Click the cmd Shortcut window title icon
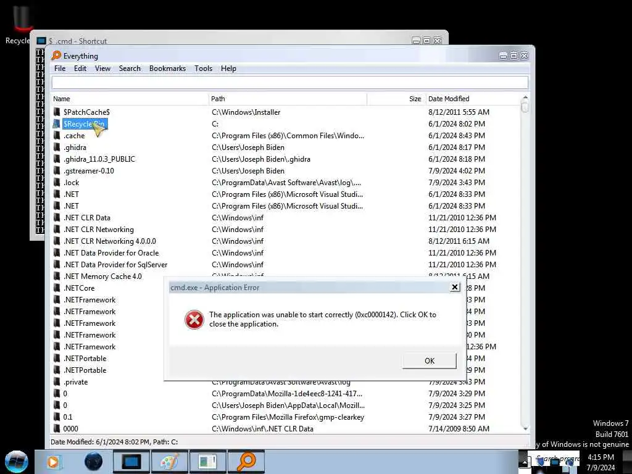 pos(41,41)
